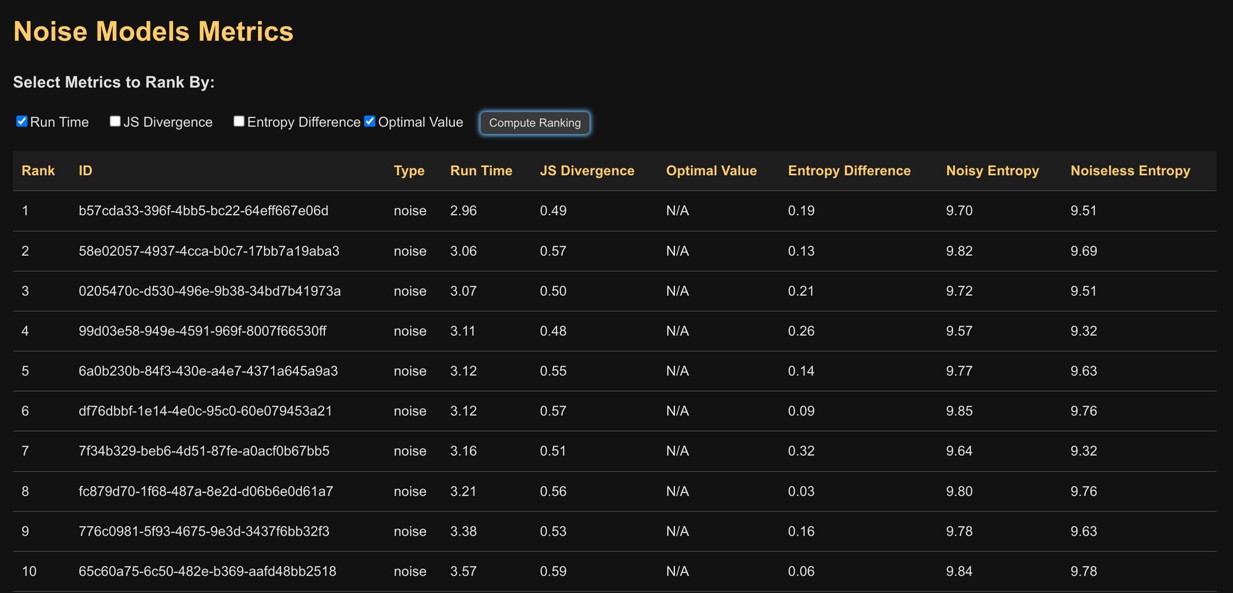Click the Entropy Difference column header
Image resolution: width=1233 pixels, height=593 pixels.
849,171
